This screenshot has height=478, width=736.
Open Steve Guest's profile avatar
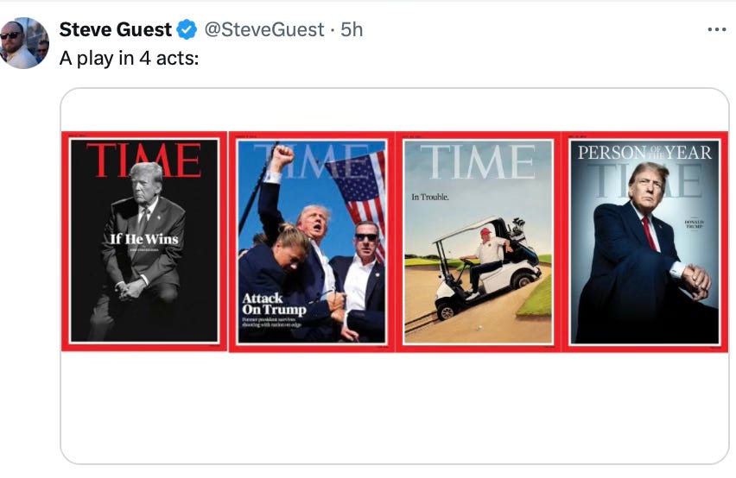tap(24, 42)
